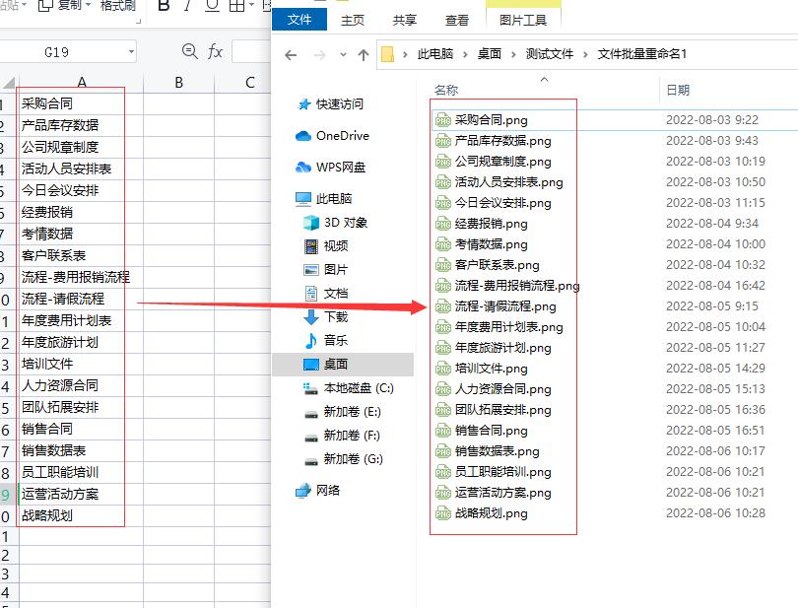
Task: Click the back navigation arrow
Action: coord(290,56)
